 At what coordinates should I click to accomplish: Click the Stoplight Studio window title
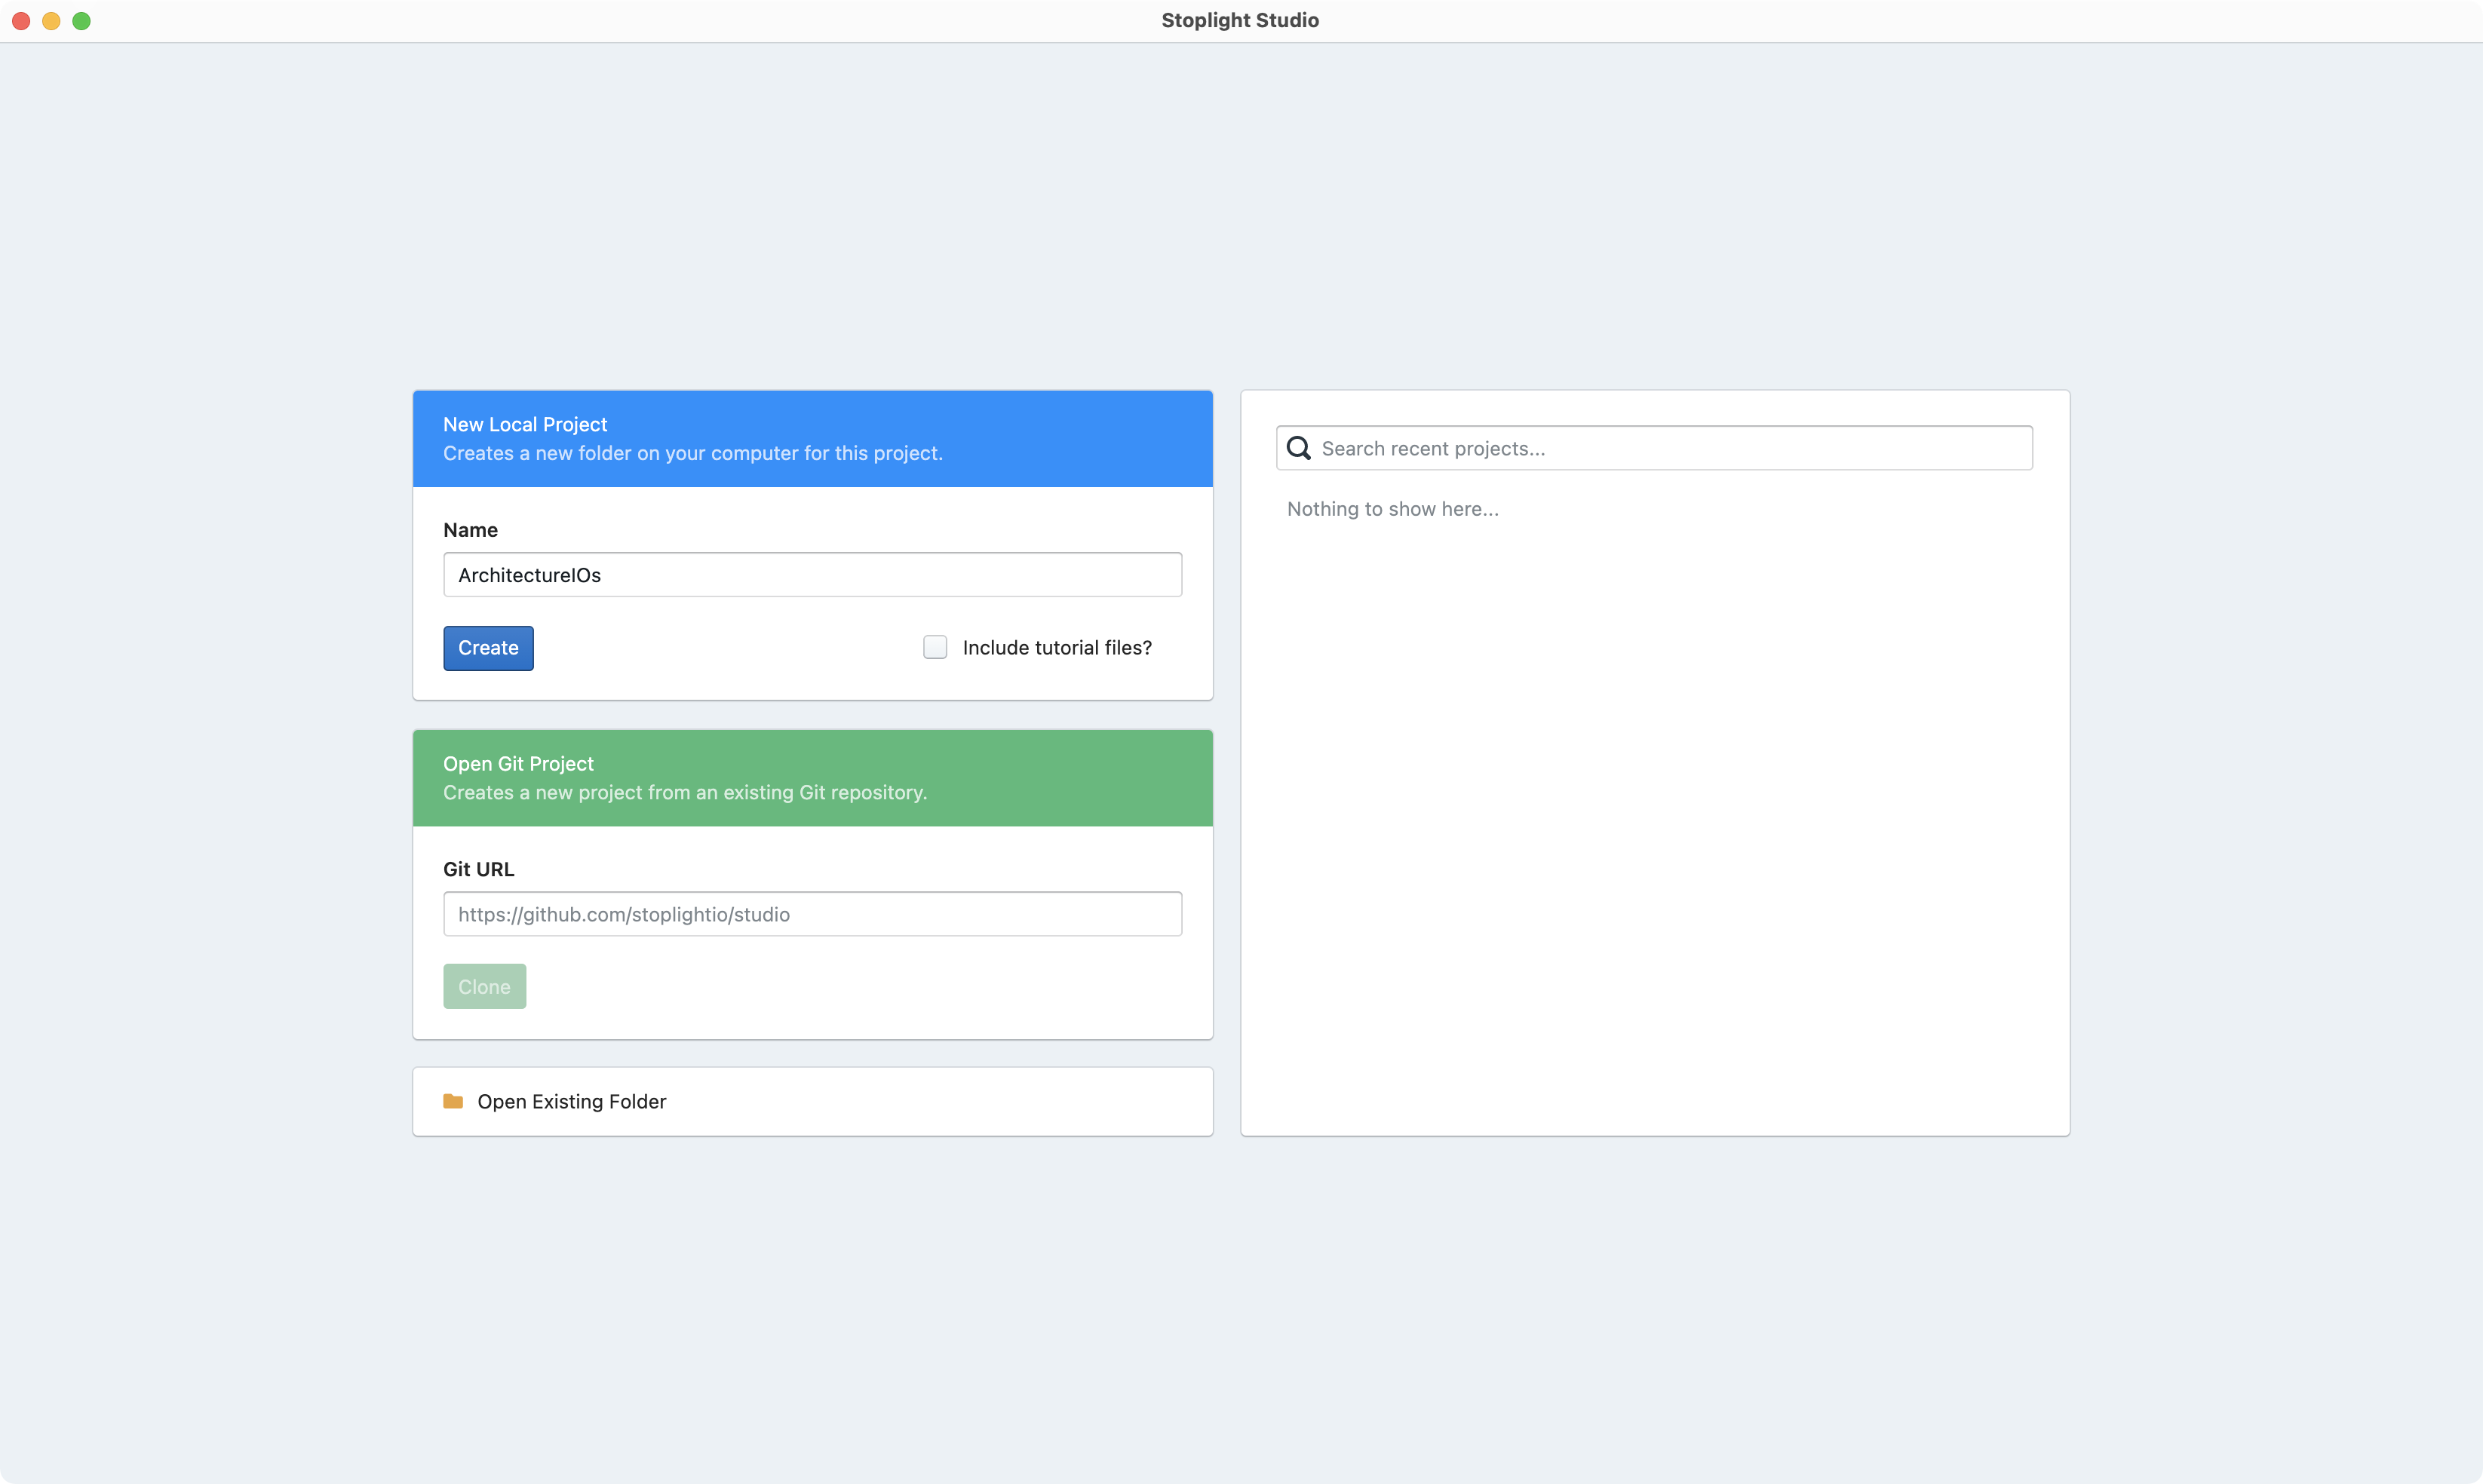(1239, 21)
